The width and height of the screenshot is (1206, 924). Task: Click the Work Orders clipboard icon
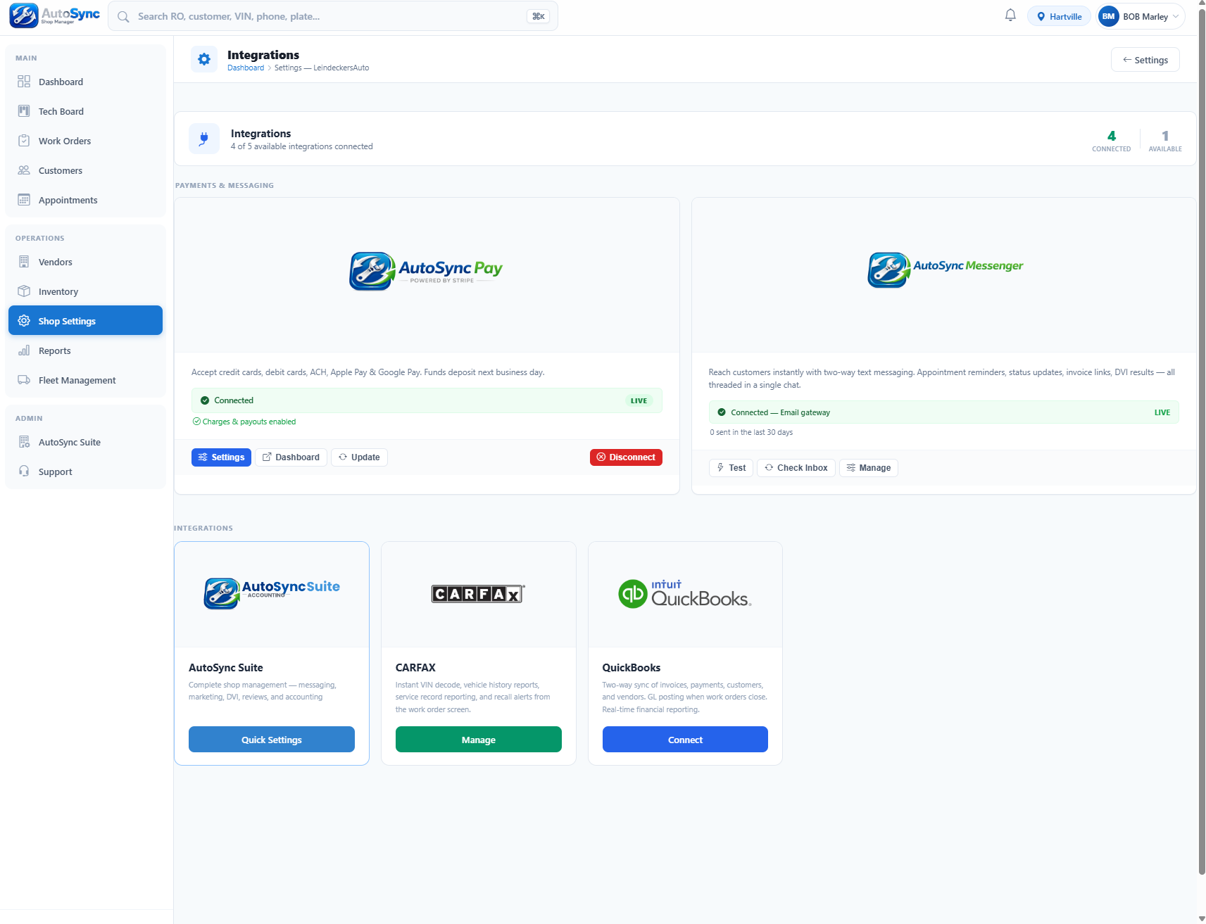[24, 141]
